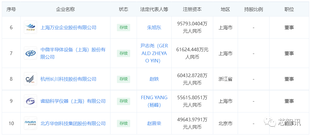
Task: Click row number 6
Action: 11,27
